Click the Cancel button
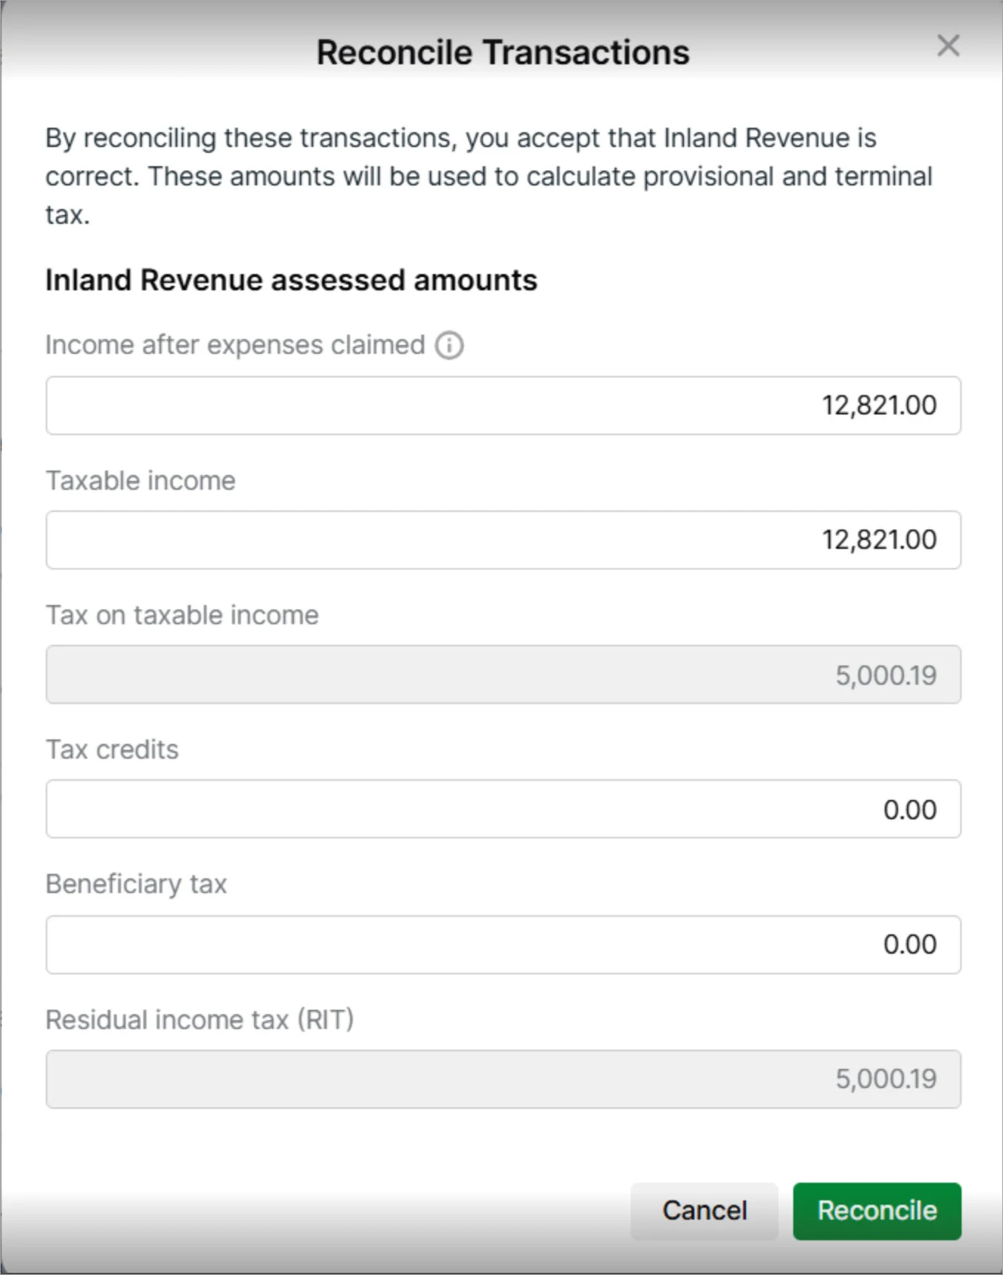The width and height of the screenshot is (1003, 1275). tap(704, 1210)
